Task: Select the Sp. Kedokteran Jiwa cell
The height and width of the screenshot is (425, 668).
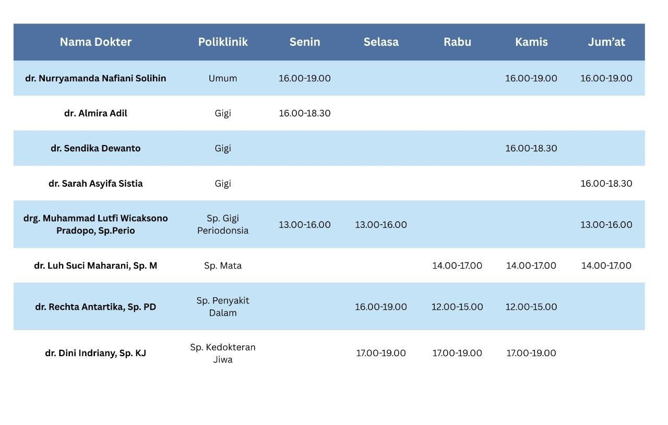Action: 223,353
